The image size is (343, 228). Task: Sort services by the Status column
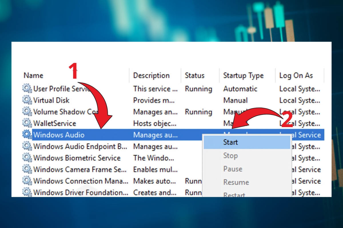[x=195, y=75]
